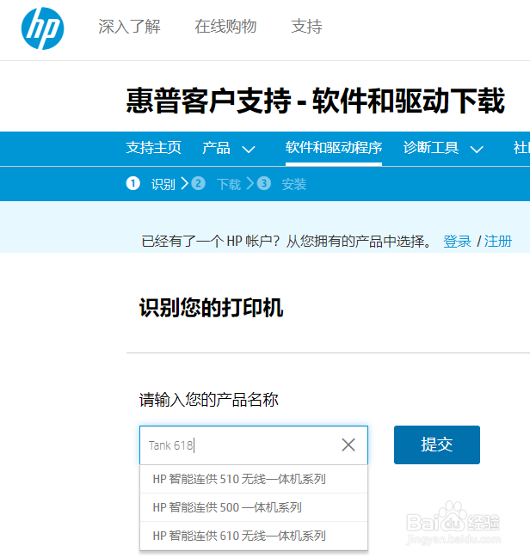Clear the product name field with the X icon
This screenshot has height=558, width=530.
click(x=348, y=445)
